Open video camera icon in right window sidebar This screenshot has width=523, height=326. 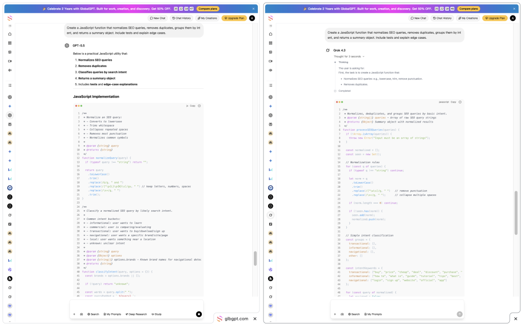pyautogui.click(x=271, y=61)
